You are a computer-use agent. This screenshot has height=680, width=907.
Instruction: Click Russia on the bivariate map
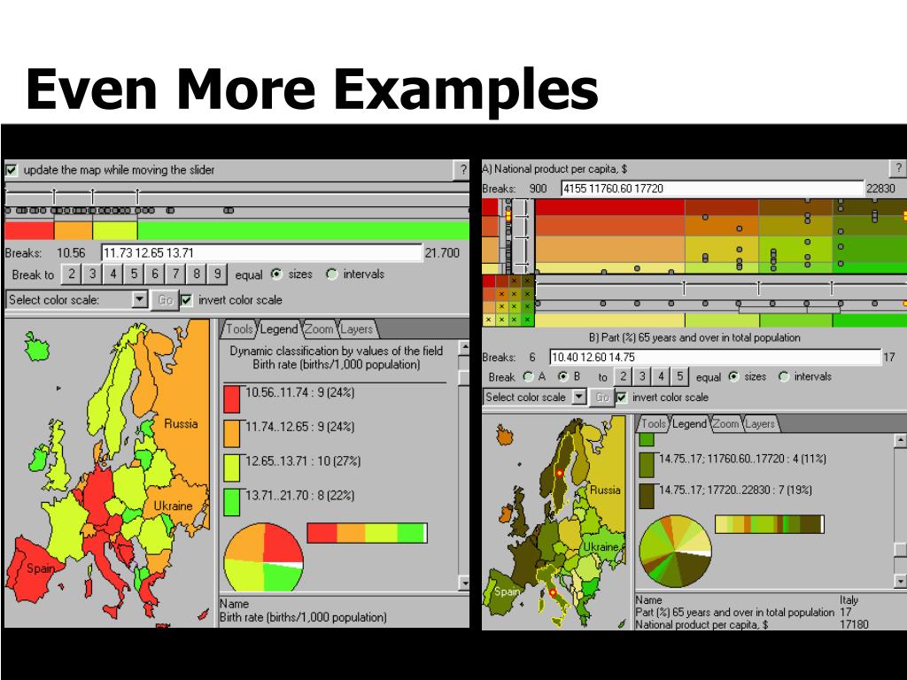click(x=604, y=490)
